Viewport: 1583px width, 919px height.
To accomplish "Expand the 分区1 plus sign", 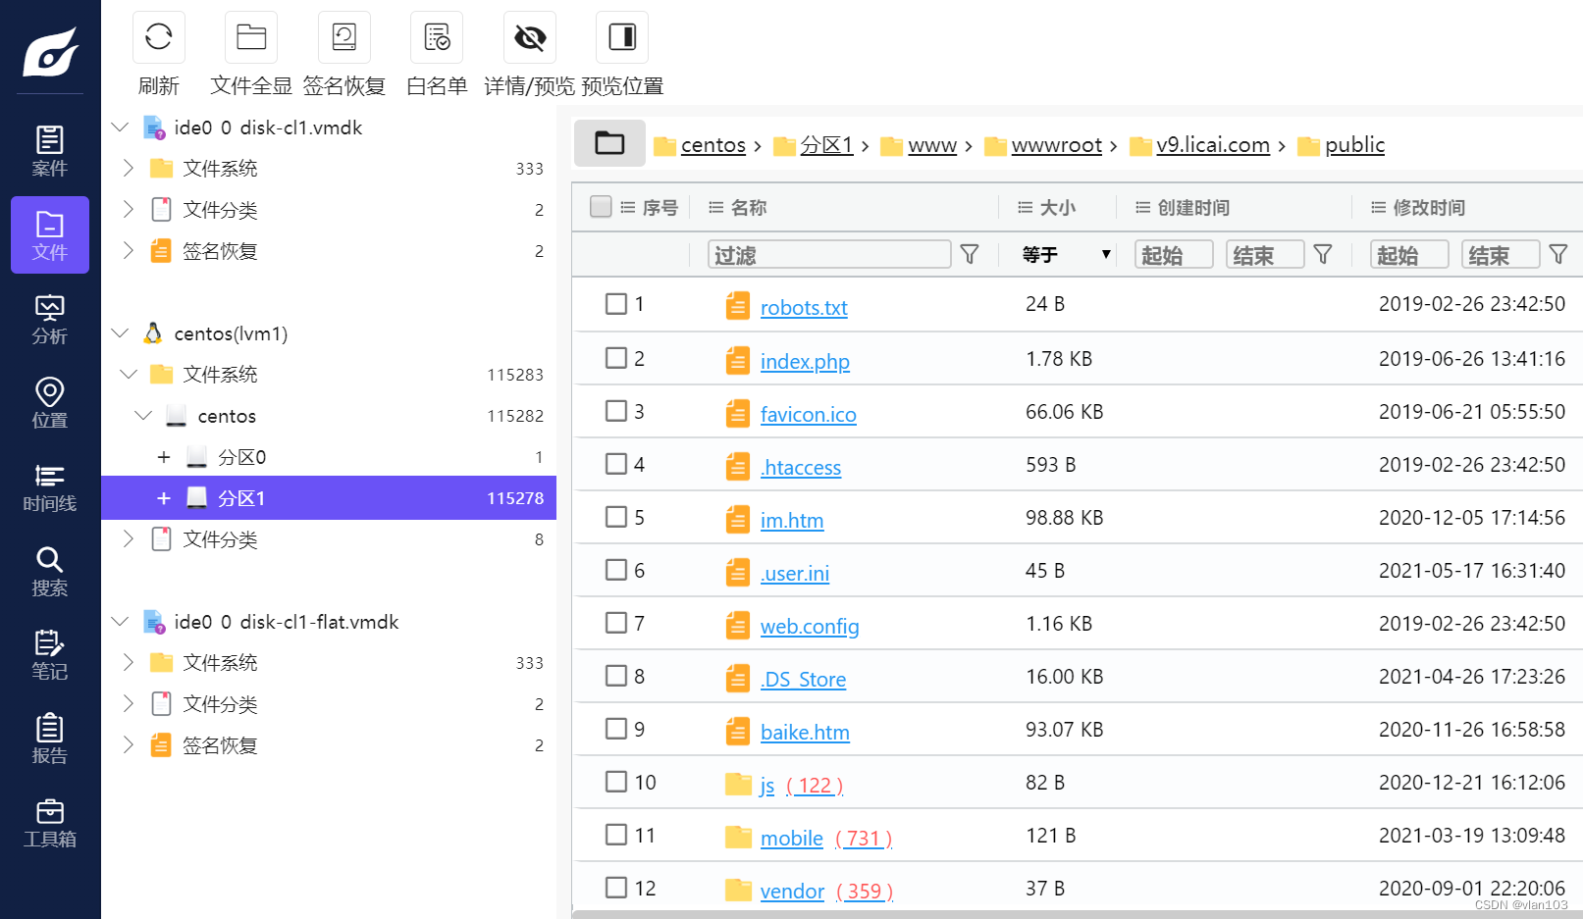I will (164, 498).
